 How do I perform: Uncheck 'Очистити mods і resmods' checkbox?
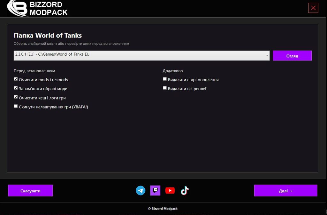pyautogui.click(x=16, y=79)
